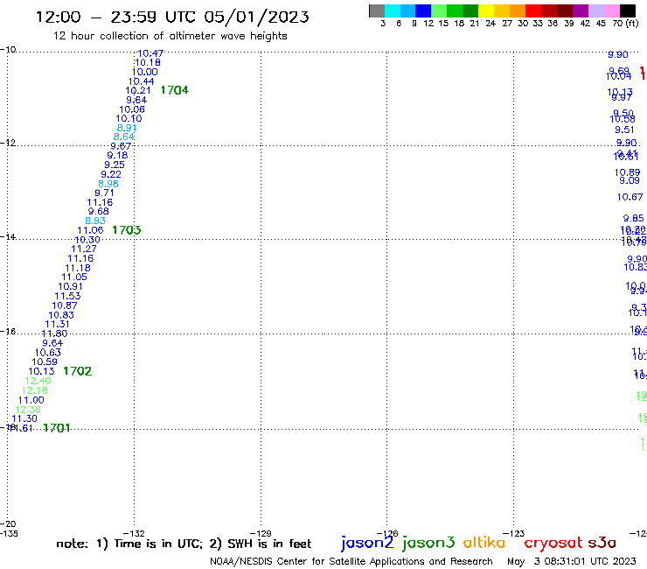
Task: Select the reading 11.00
Action: (31, 400)
